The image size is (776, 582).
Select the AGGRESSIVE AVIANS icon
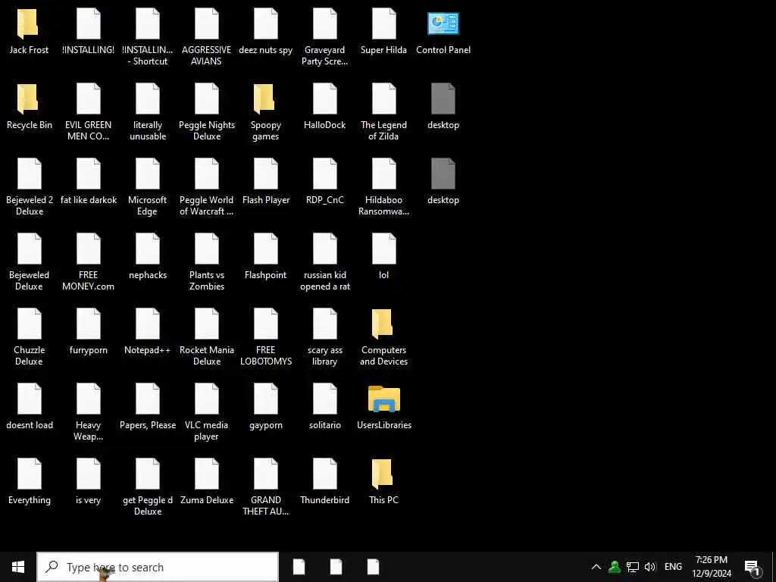coord(206,23)
